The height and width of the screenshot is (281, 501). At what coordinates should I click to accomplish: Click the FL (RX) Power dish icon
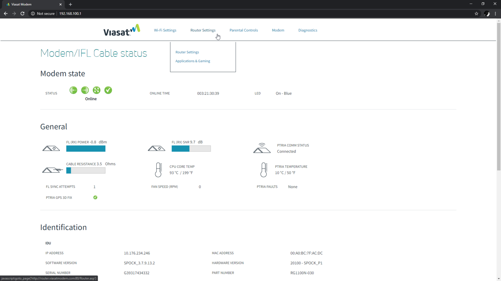click(51, 148)
